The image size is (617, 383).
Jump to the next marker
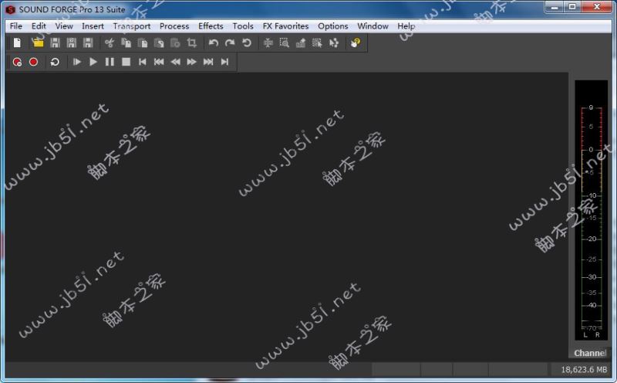click(208, 62)
